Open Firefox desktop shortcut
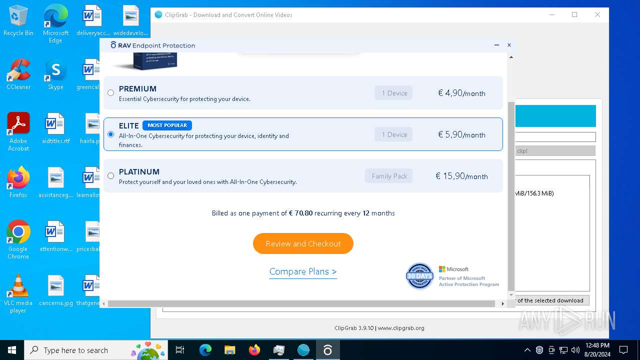Viewport: 640px width, 360px height. click(18, 182)
